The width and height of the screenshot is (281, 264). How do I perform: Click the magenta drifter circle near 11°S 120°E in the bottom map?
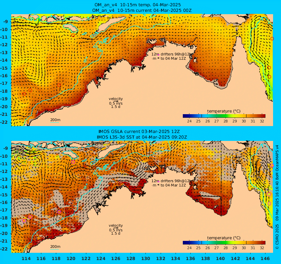click(73, 162)
